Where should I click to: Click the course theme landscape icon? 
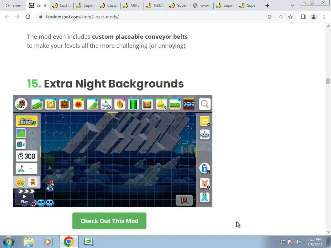click(21, 133)
